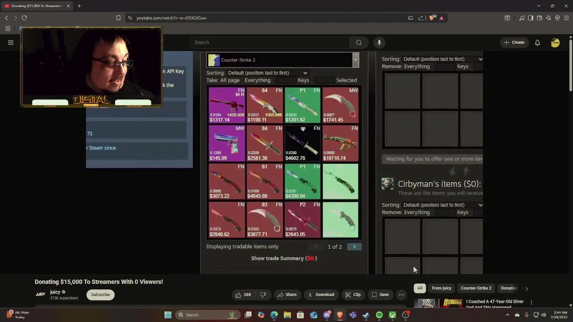
Task: Open a new browser tab
Action: coord(79,6)
